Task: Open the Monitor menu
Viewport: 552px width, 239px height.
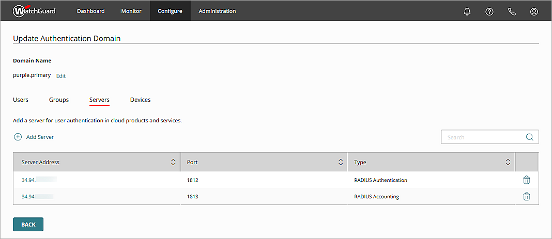Action: [131, 11]
